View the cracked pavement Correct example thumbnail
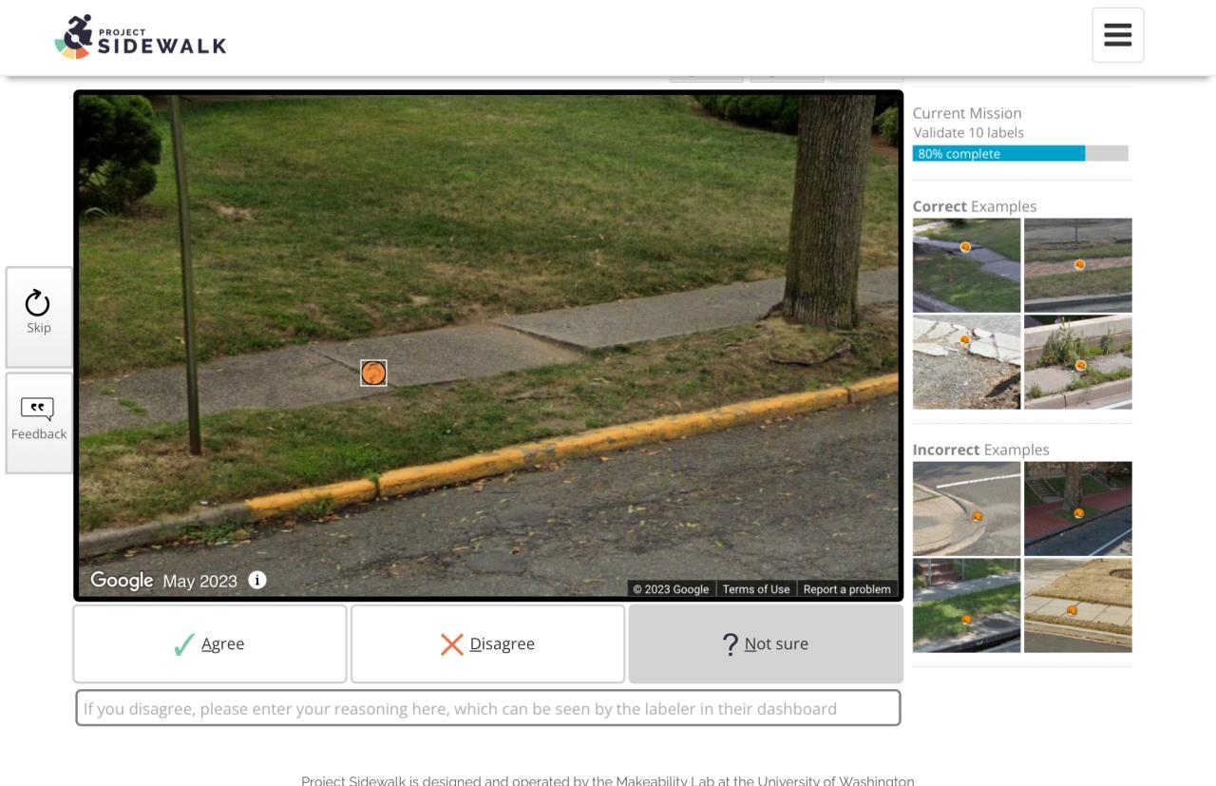The height and width of the screenshot is (786, 1216). [x=967, y=362]
